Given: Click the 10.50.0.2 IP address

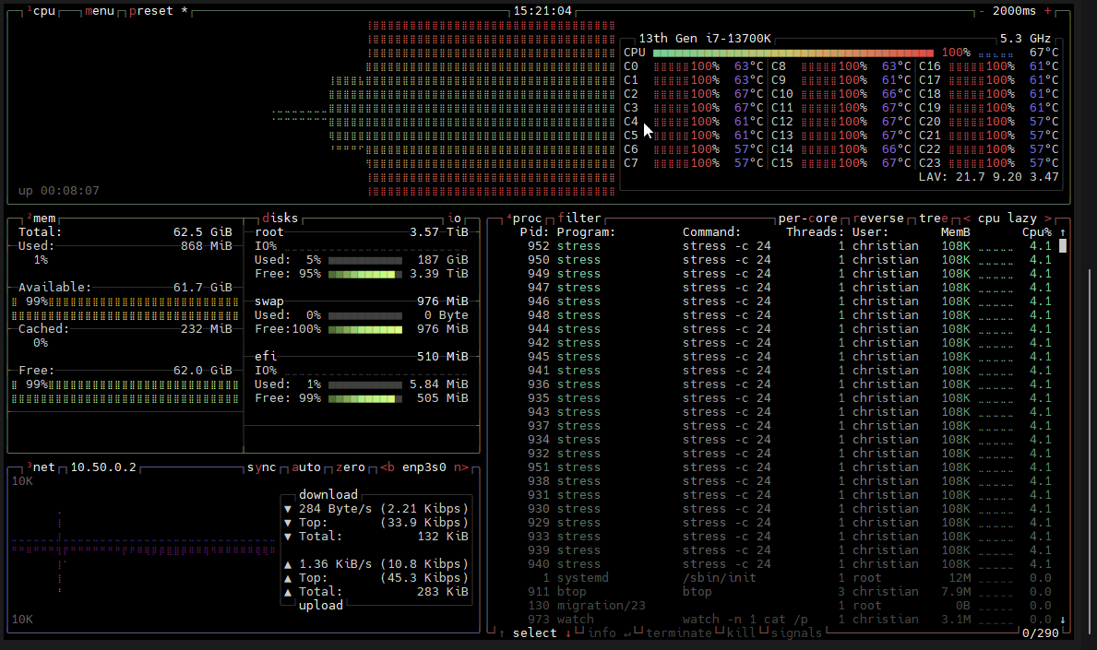Looking at the screenshot, I should point(103,467).
